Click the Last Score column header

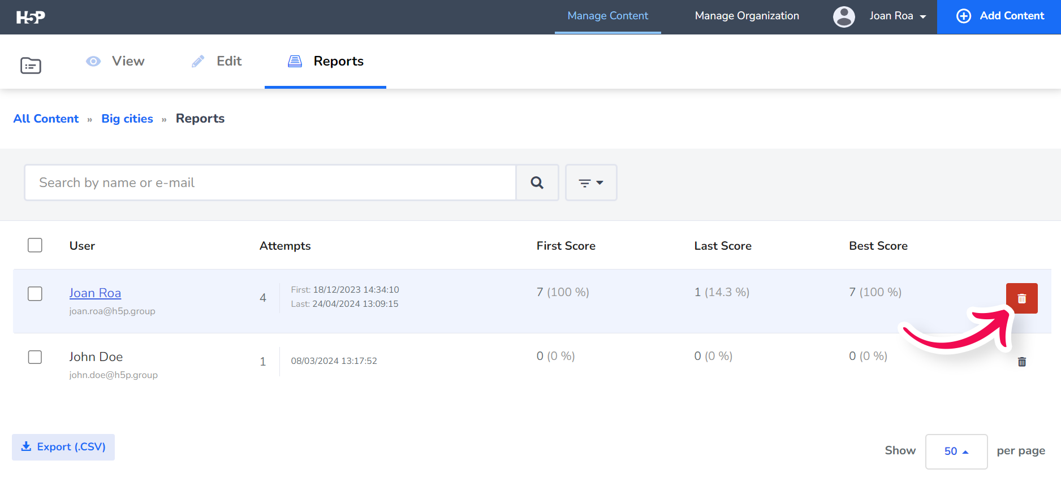pos(723,246)
